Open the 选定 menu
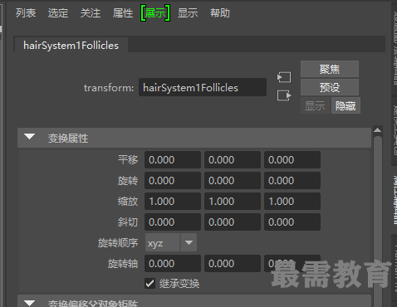Screen dimensions: 397x307 coord(58,13)
